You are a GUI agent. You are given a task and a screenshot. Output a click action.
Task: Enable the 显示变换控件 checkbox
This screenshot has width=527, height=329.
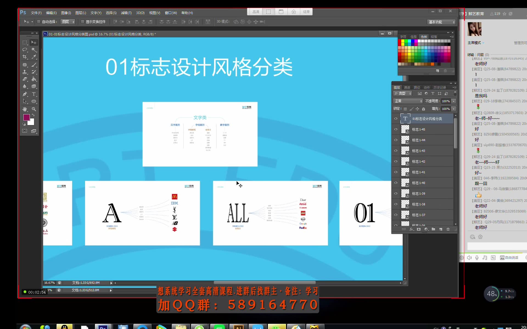(83, 22)
